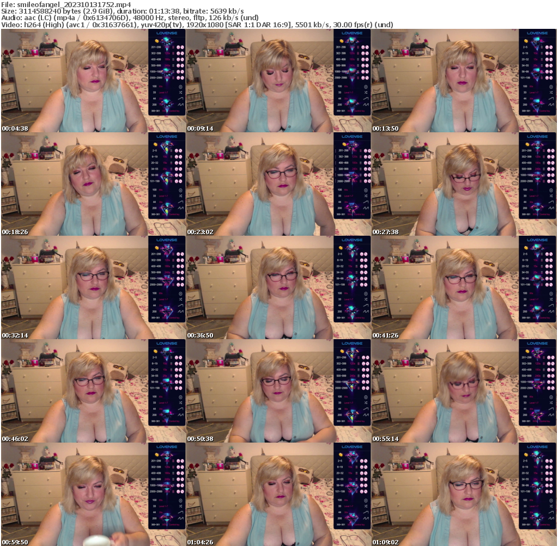Toggle the disable icon on the 56~99 row

[551, 71]
